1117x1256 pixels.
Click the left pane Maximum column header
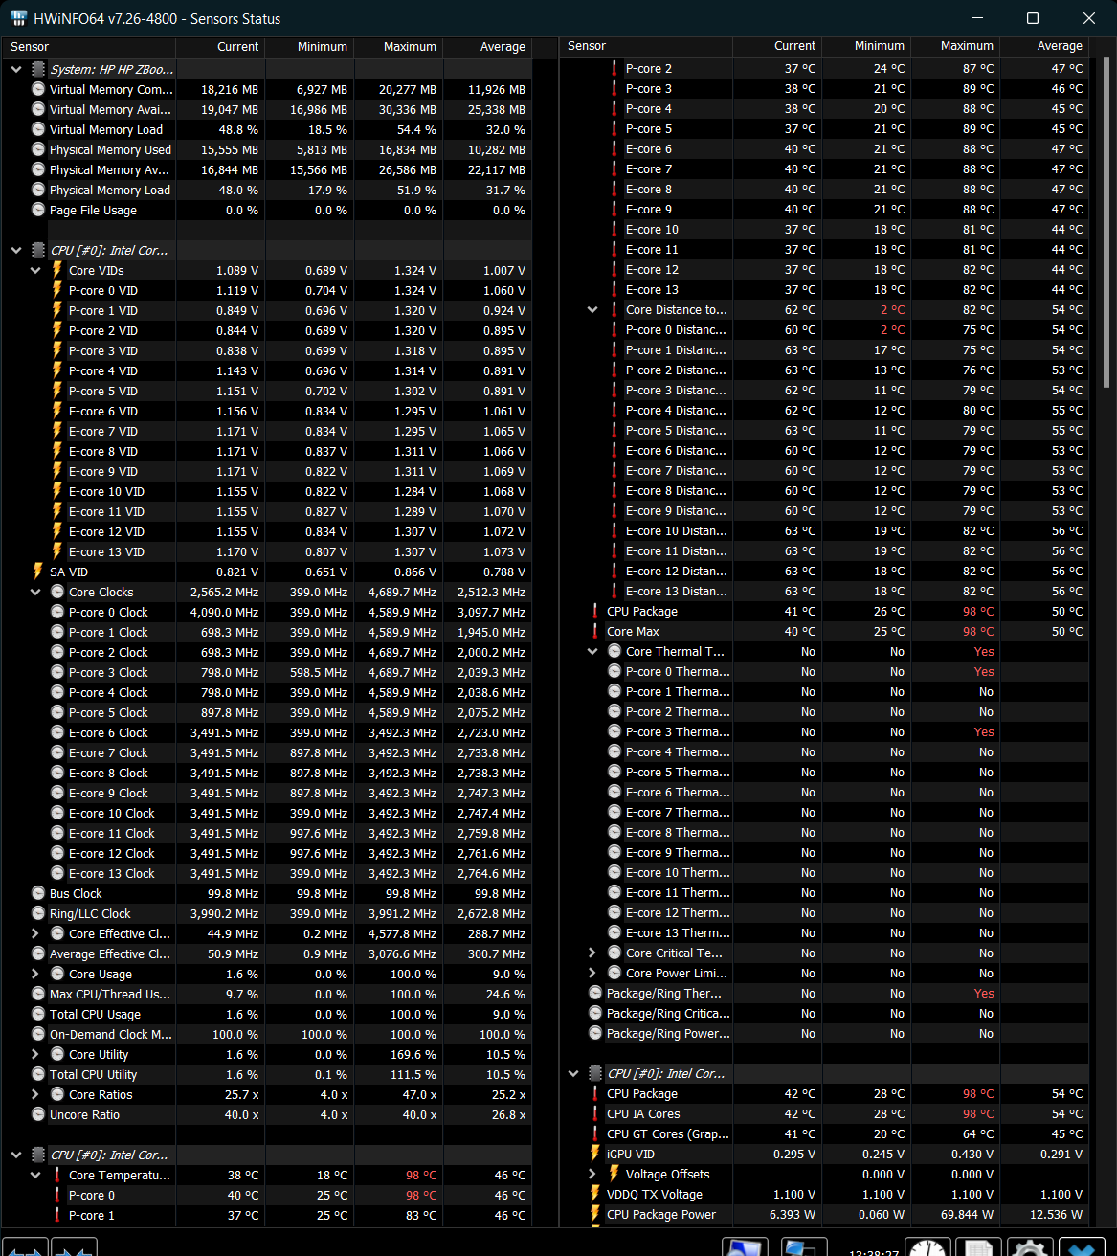click(x=398, y=46)
